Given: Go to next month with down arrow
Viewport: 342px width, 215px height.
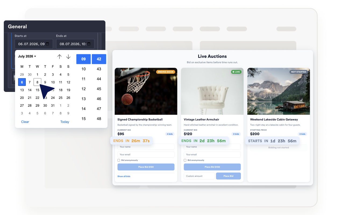Looking at the screenshot, I should click(68, 56).
